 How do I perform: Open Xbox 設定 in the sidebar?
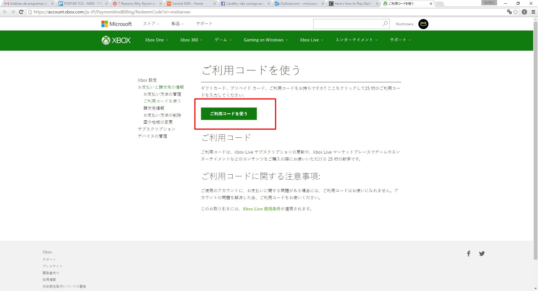[x=147, y=80]
